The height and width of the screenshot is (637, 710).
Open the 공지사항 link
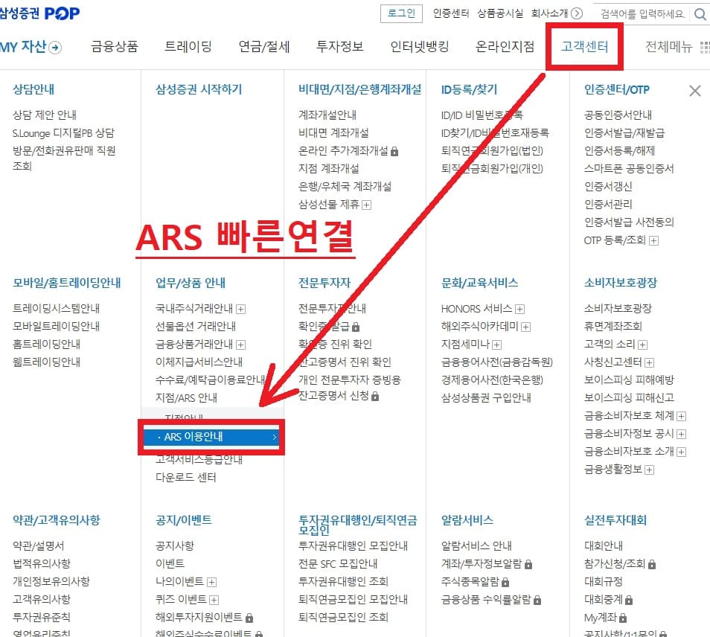175,547
